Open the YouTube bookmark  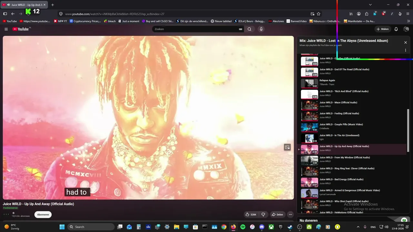click(x=10, y=21)
